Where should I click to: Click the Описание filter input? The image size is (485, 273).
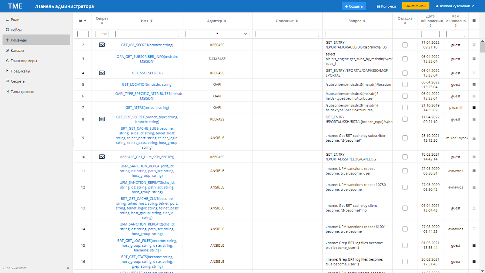[287, 34]
